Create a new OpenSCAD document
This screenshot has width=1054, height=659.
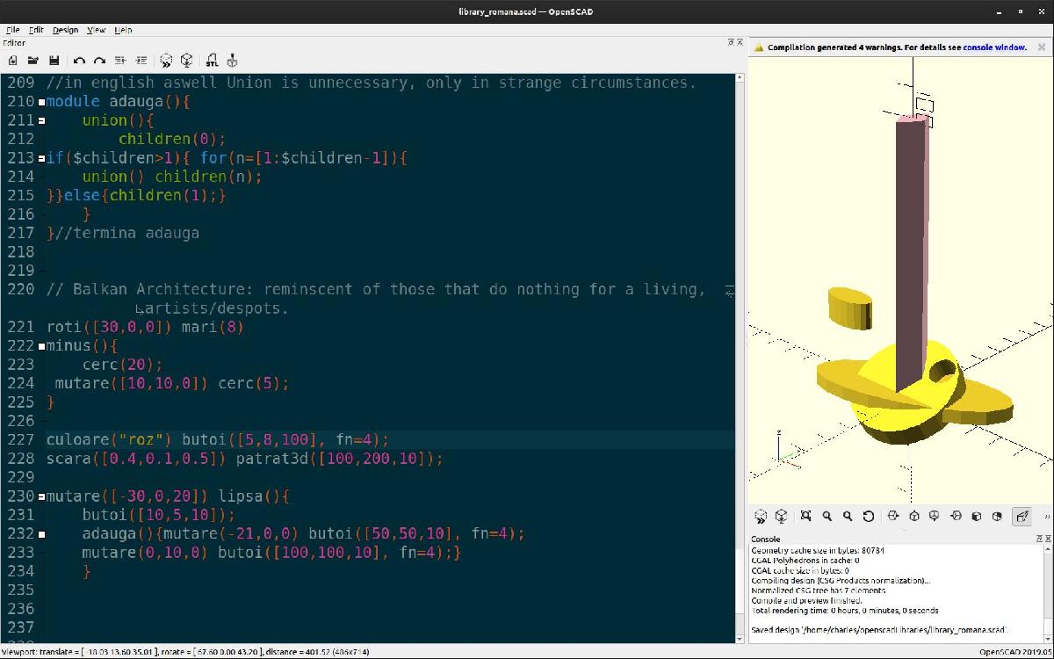12,60
